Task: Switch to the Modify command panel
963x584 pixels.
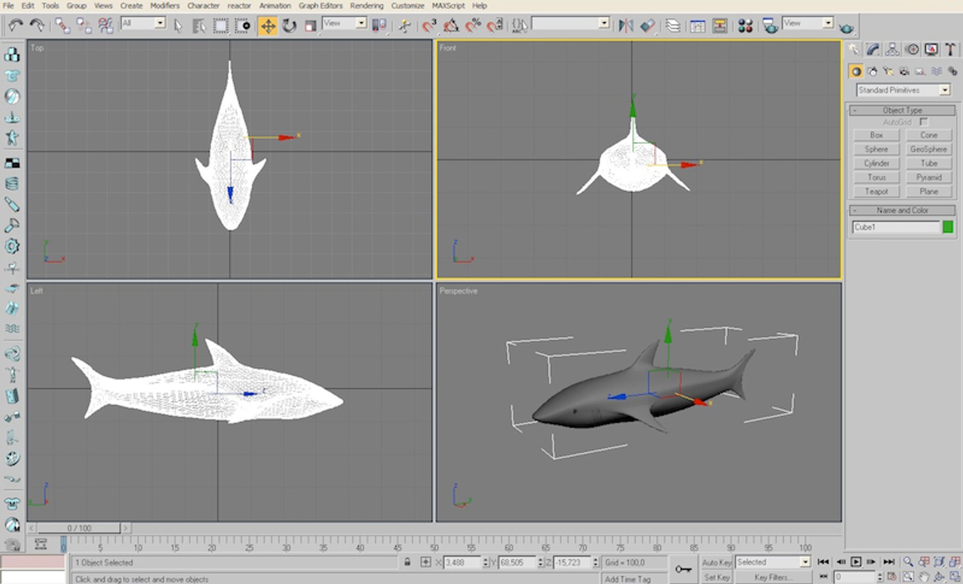Action: pos(873,50)
